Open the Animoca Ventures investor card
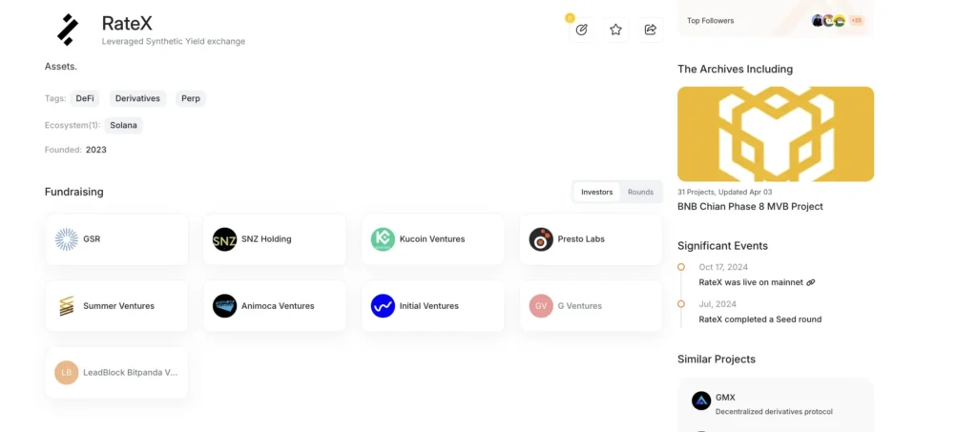977x432 pixels. pyautogui.click(x=275, y=305)
